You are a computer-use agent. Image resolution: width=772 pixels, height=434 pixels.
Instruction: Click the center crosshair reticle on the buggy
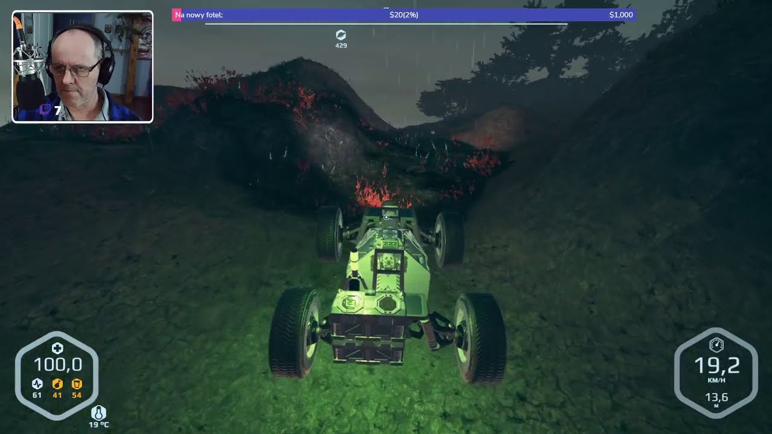coord(386,217)
